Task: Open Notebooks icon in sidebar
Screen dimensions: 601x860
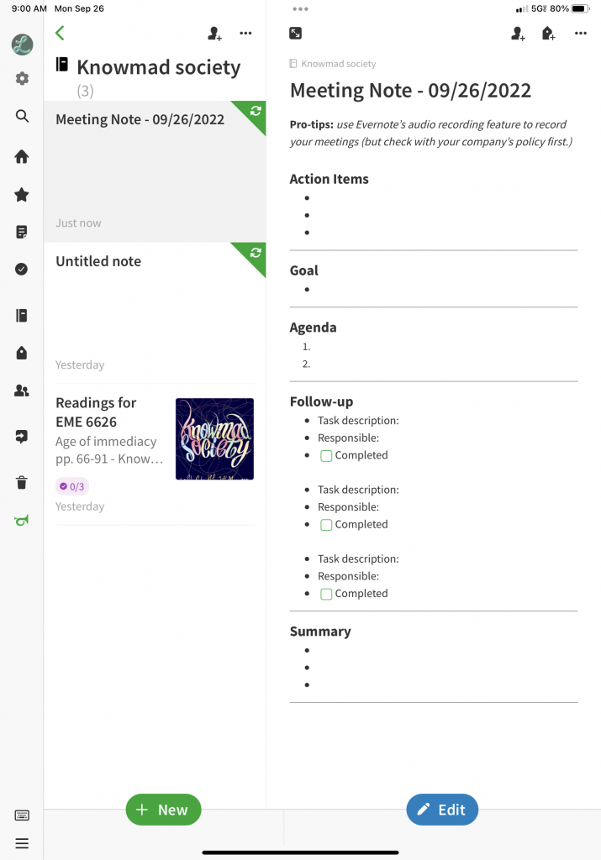Action: coord(21,316)
